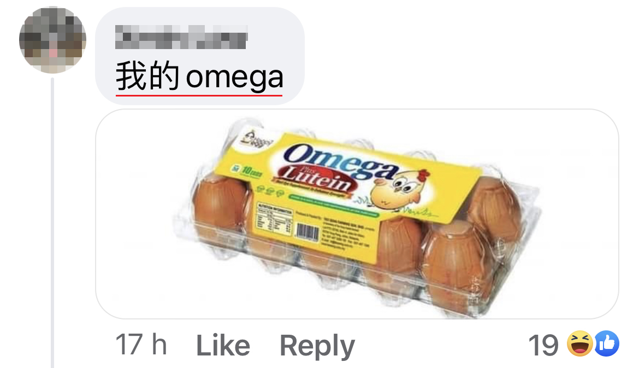The height and width of the screenshot is (368, 639).
Task: Click the 17 h timestamp link
Action: pyautogui.click(x=141, y=345)
